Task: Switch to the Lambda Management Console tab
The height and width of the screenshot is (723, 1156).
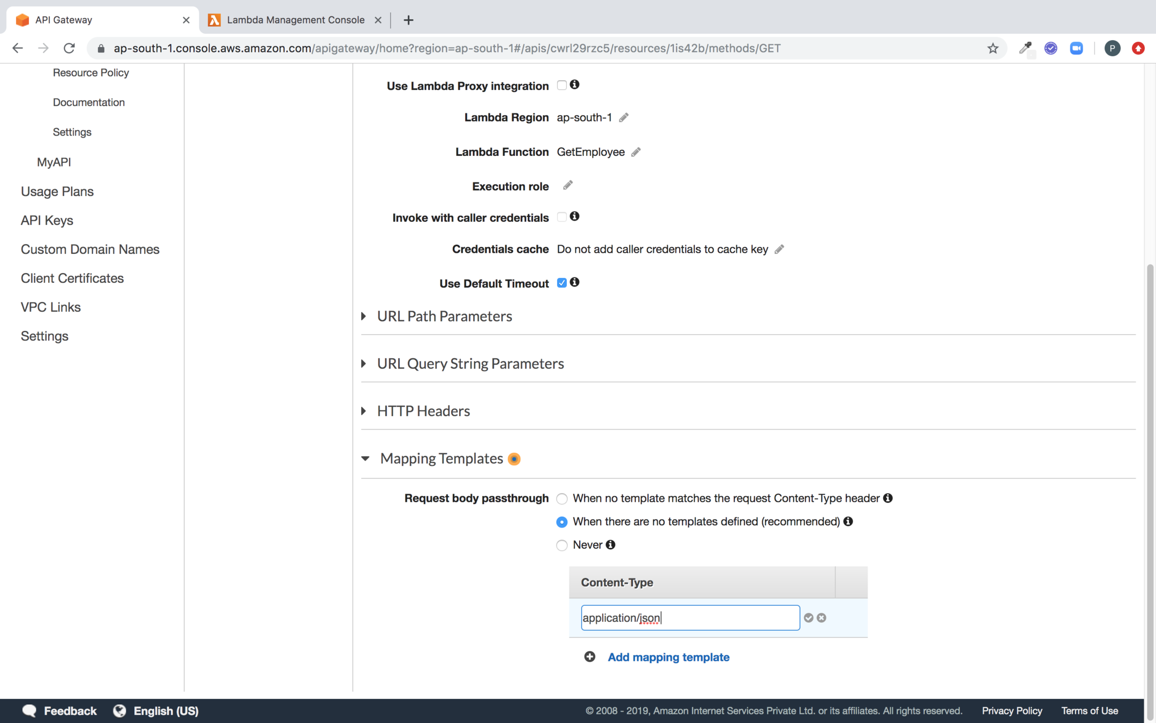Action: pos(295,20)
